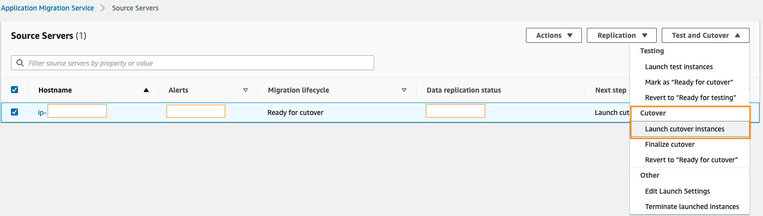Choose Mark as "Ready for cutover"
The width and height of the screenshot is (763, 216).
click(x=689, y=82)
